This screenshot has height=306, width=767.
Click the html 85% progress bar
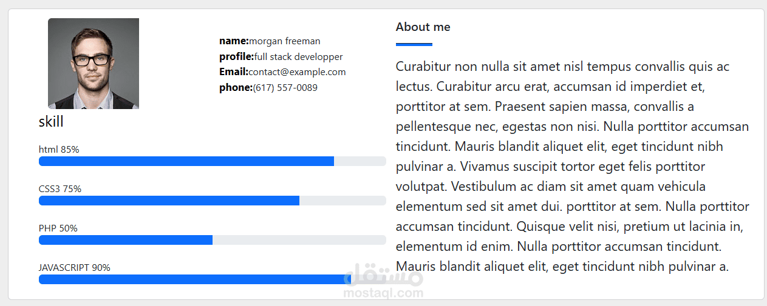(212, 161)
